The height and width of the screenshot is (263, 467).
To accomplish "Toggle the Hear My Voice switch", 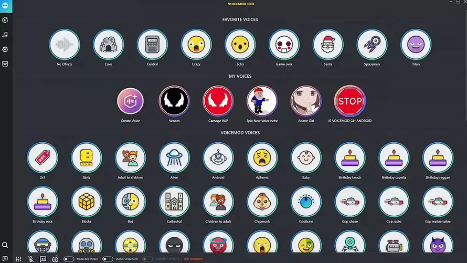I will [69, 259].
